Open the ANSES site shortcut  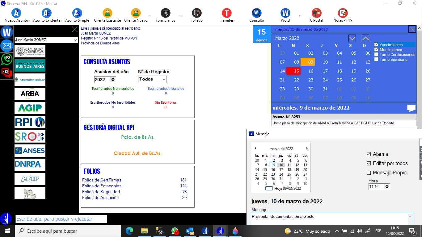click(30, 151)
